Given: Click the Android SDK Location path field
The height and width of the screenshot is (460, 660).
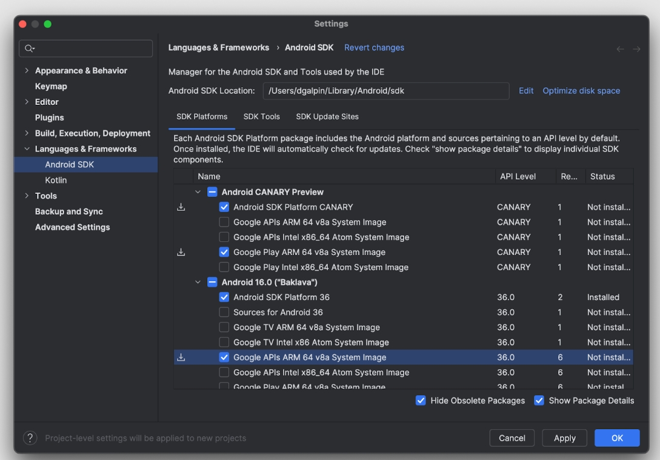Looking at the screenshot, I should (x=386, y=91).
